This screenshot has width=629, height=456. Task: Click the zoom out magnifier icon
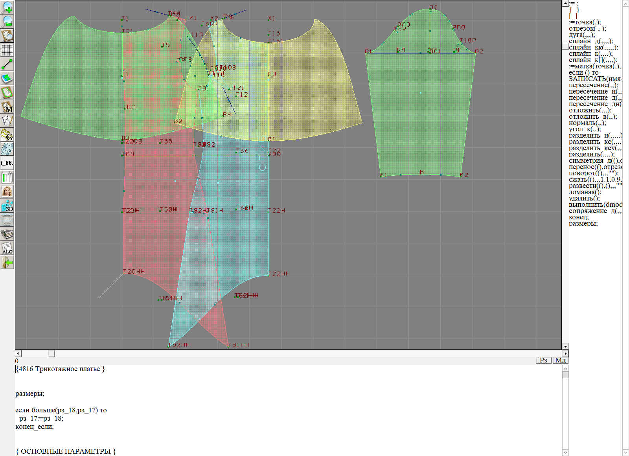pos(7,21)
